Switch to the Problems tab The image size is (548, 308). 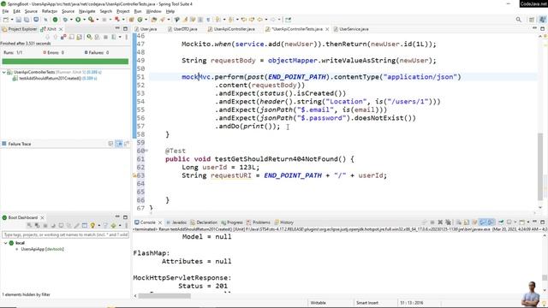click(x=259, y=222)
